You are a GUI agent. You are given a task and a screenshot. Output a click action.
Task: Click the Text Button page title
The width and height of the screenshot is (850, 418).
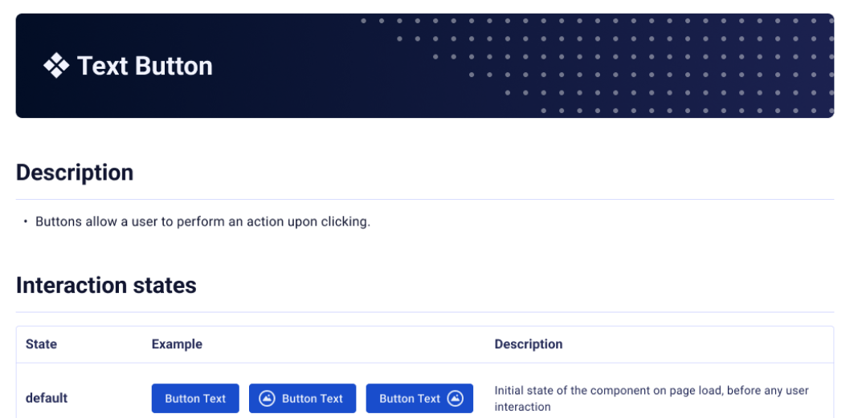(145, 65)
